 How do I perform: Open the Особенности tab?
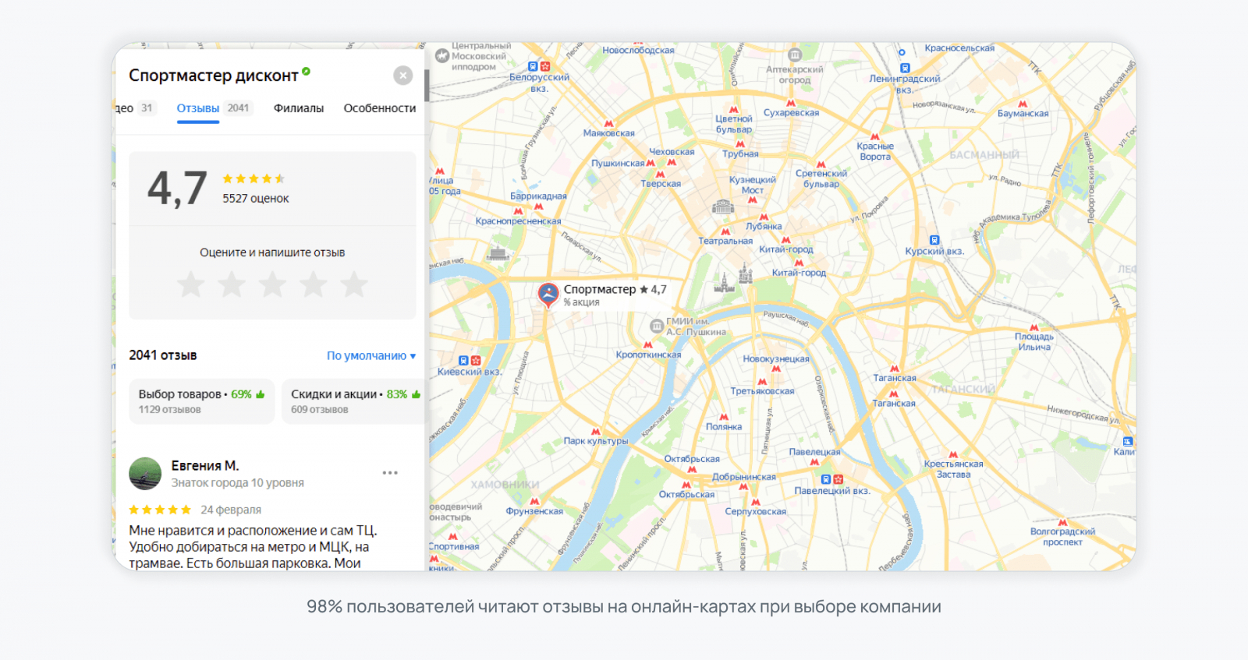pos(380,108)
